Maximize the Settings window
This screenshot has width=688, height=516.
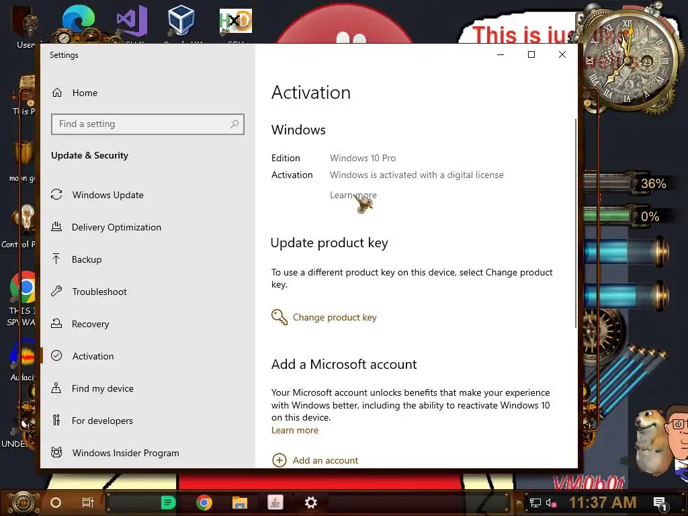coord(531,54)
